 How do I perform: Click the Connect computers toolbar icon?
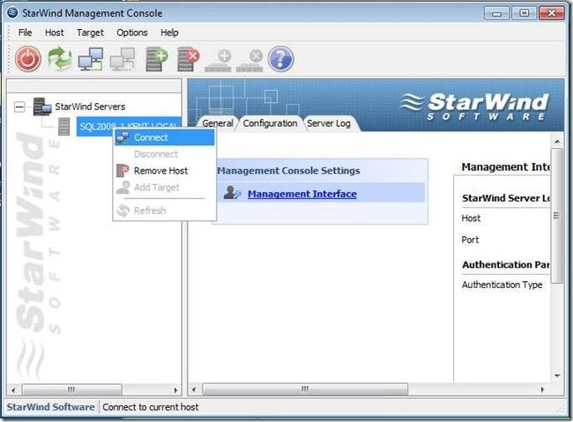pos(91,59)
